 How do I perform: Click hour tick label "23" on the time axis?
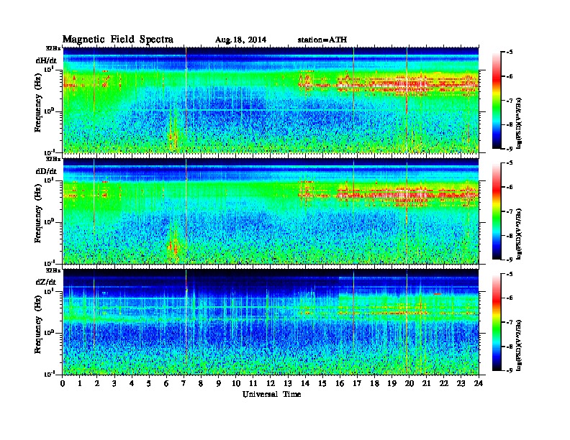(461, 383)
